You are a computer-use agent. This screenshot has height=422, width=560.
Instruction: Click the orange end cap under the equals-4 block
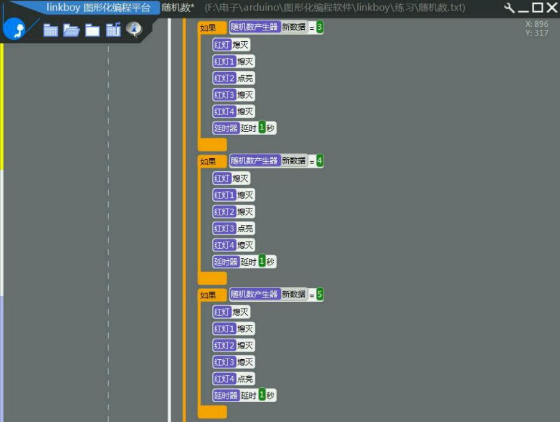point(212,278)
